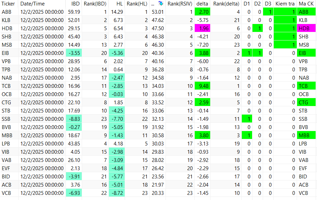Image resolution: width=317 pixels, height=200 pixels.
Task: Click the sort arrow icon in the truncated column header
Action: click(160, 3)
